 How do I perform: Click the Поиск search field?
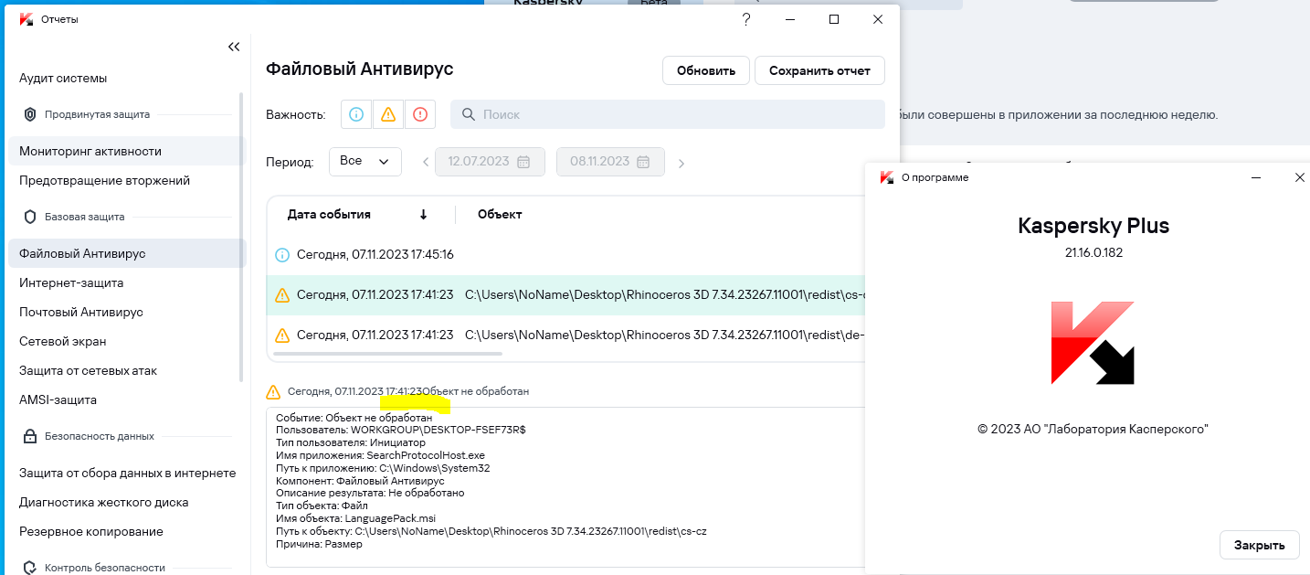(x=668, y=114)
